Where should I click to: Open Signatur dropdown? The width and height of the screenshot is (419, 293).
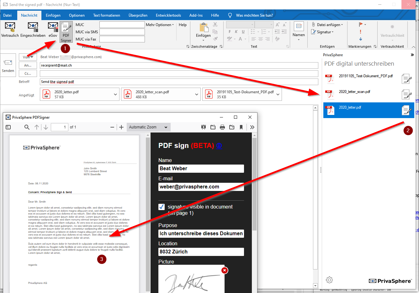(x=322, y=32)
